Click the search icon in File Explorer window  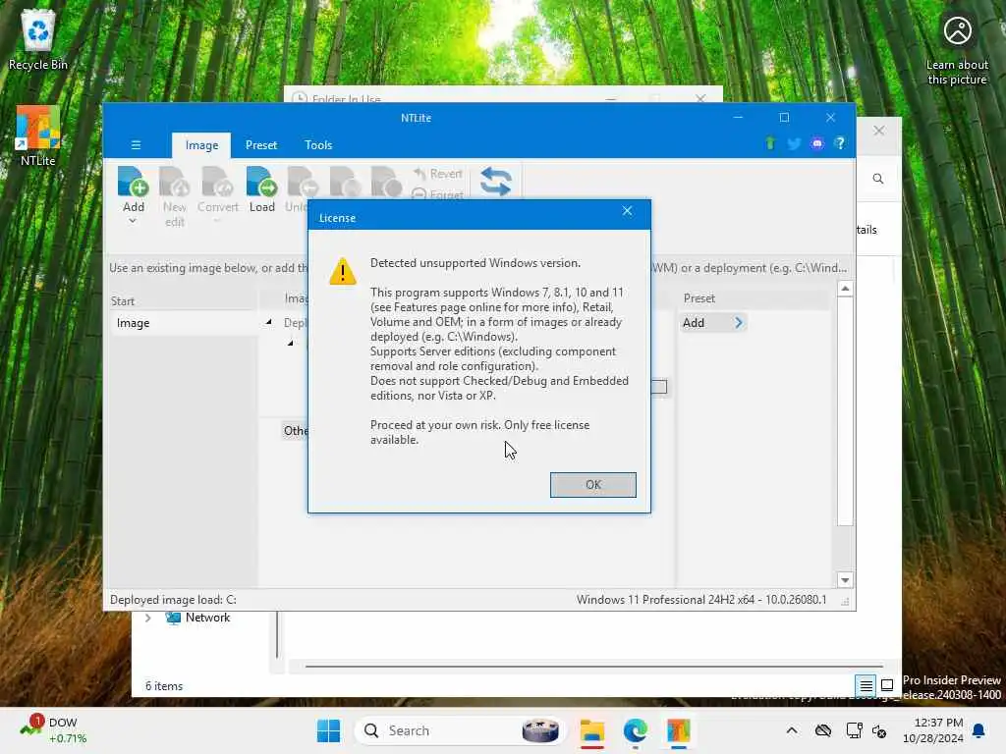878,179
